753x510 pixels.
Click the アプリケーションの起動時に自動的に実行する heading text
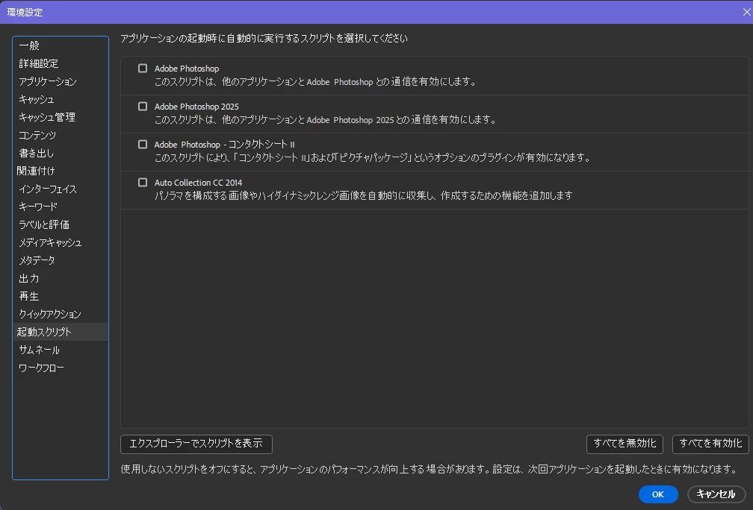tap(264, 38)
